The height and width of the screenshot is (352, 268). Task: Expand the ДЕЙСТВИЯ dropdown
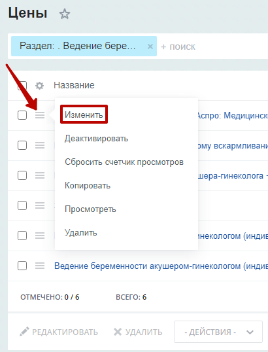[218, 332]
